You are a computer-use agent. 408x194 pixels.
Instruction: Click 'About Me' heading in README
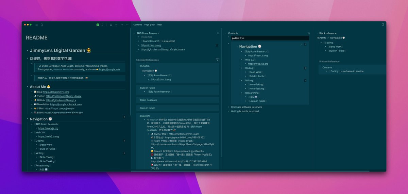tap(40, 87)
